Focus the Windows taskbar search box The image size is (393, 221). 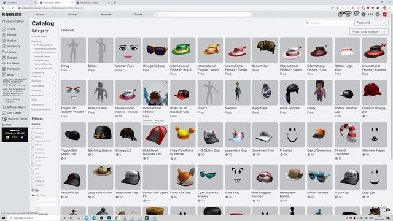34,218
